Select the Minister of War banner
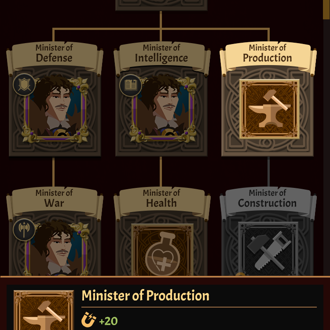 55,202
